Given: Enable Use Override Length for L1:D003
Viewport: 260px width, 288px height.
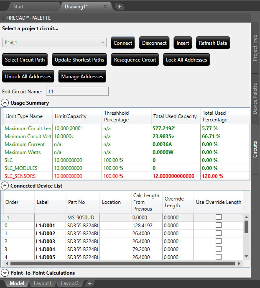Looking at the screenshot, I should pyautogui.click(x=218, y=241).
